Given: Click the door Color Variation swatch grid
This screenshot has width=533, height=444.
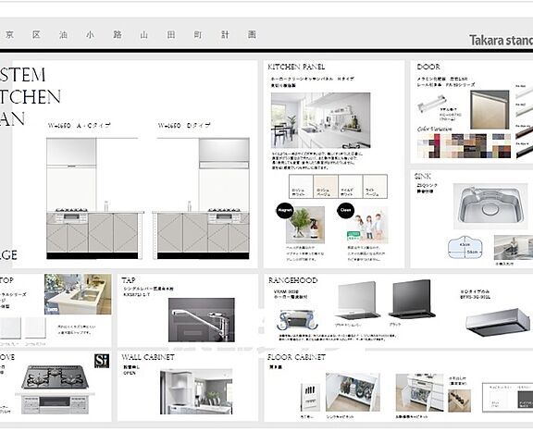Looking at the screenshot, I should 464,146.
